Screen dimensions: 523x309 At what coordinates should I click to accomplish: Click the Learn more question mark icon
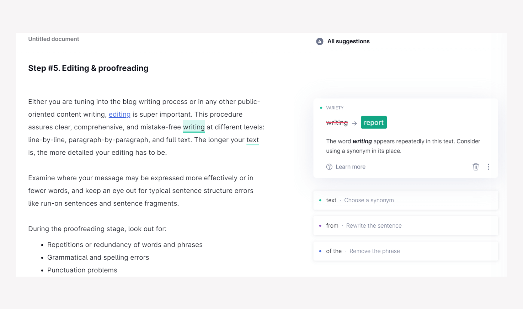click(x=329, y=167)
